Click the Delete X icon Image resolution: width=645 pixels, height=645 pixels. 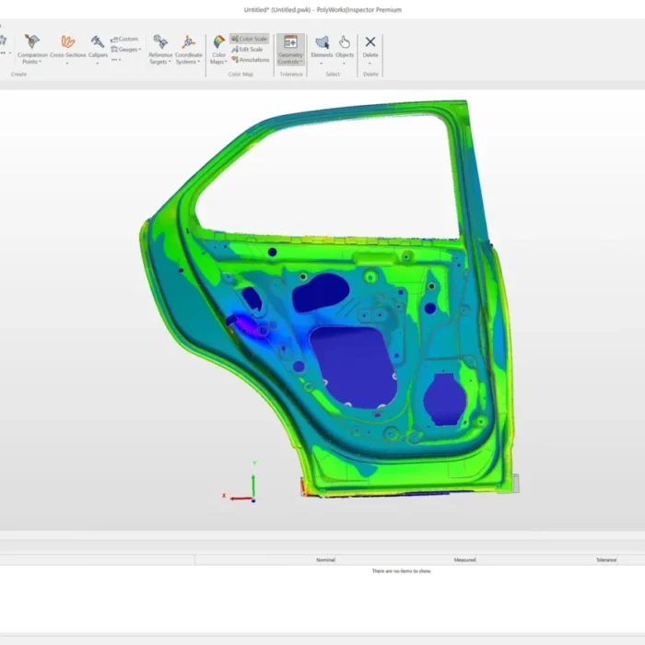click(370, 41)
